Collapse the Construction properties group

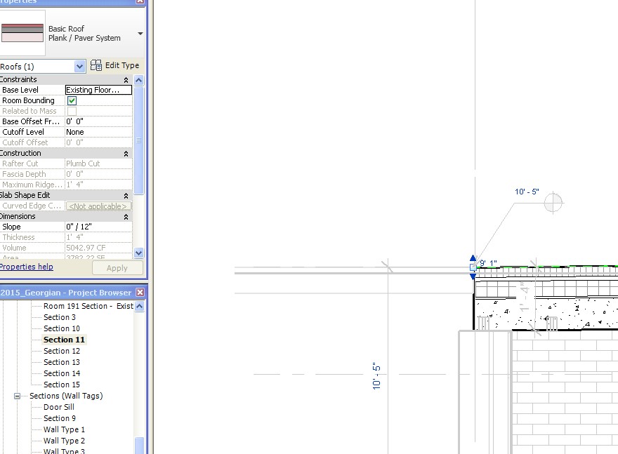(x=126, y=154)
